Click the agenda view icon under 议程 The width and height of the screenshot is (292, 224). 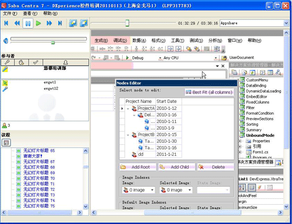click(6, 143)
